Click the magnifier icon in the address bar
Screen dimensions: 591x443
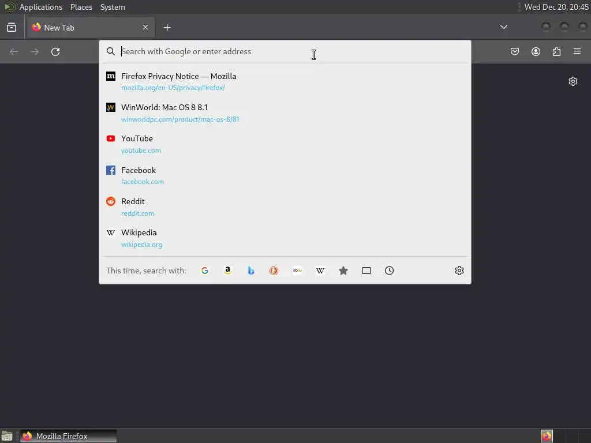pyautogui.click(x=110, y=51)
